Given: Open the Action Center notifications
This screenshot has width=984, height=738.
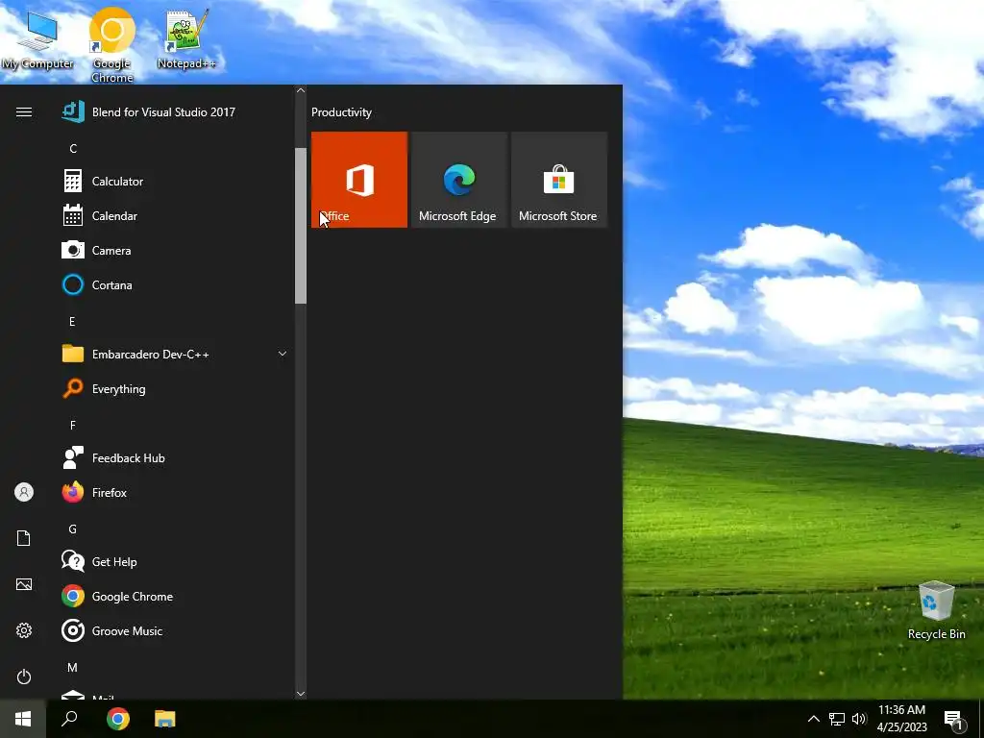Looking at the screenshot, I should click(953, 719).
